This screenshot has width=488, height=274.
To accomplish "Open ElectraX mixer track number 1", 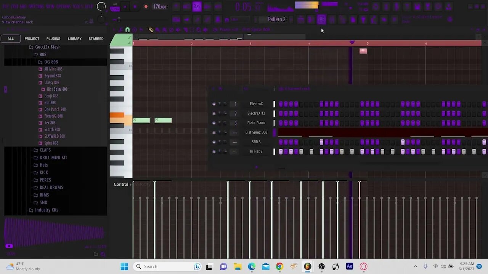I will [x=235, y=104].
